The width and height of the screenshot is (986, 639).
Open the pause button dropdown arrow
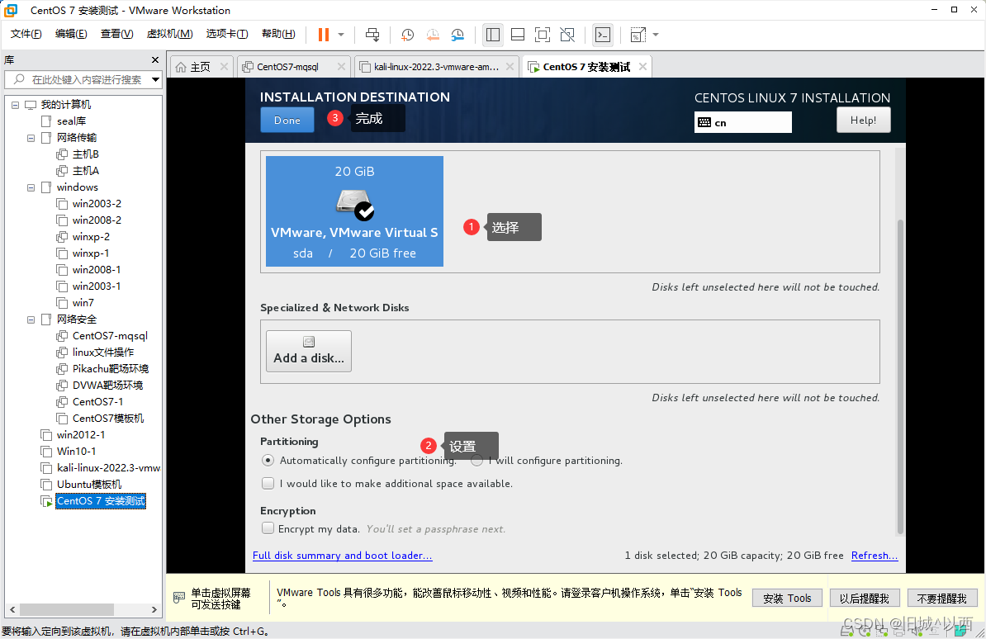pos(341,35)
